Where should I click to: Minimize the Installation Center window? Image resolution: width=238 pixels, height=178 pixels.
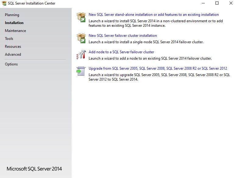[x=203, y=3]
